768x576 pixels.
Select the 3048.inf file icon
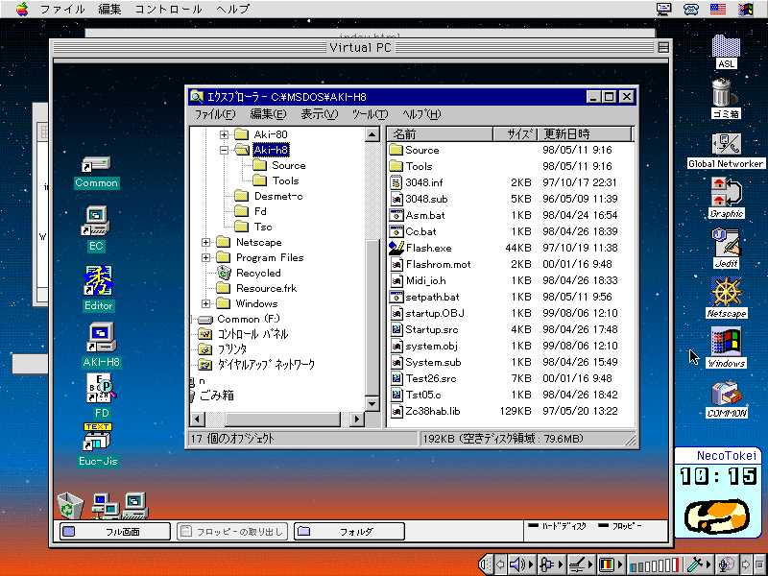point(396,182)
